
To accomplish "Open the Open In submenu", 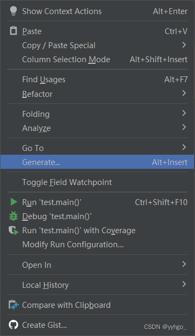I will pos(97,265).
